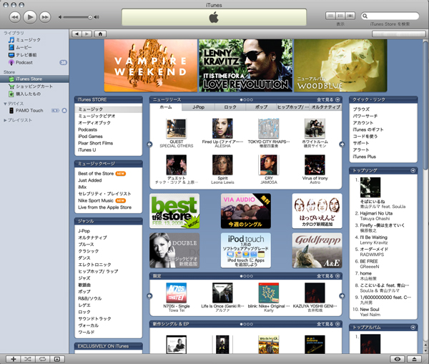Select PAMO Touch device
Image resolution: width=429 pixels, height=364 pixels.
(29, 111)
